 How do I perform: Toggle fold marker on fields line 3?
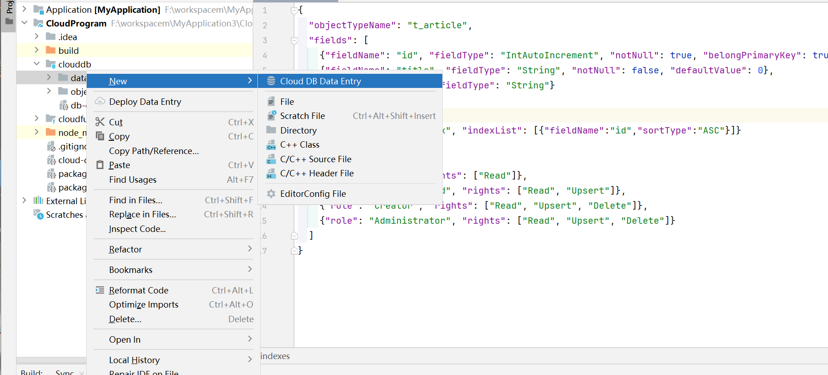pos(294,41)
